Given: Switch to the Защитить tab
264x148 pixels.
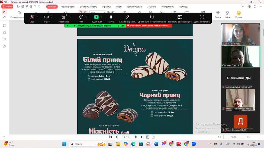Looking at the screenshot, I should click(x=152, y=6).
